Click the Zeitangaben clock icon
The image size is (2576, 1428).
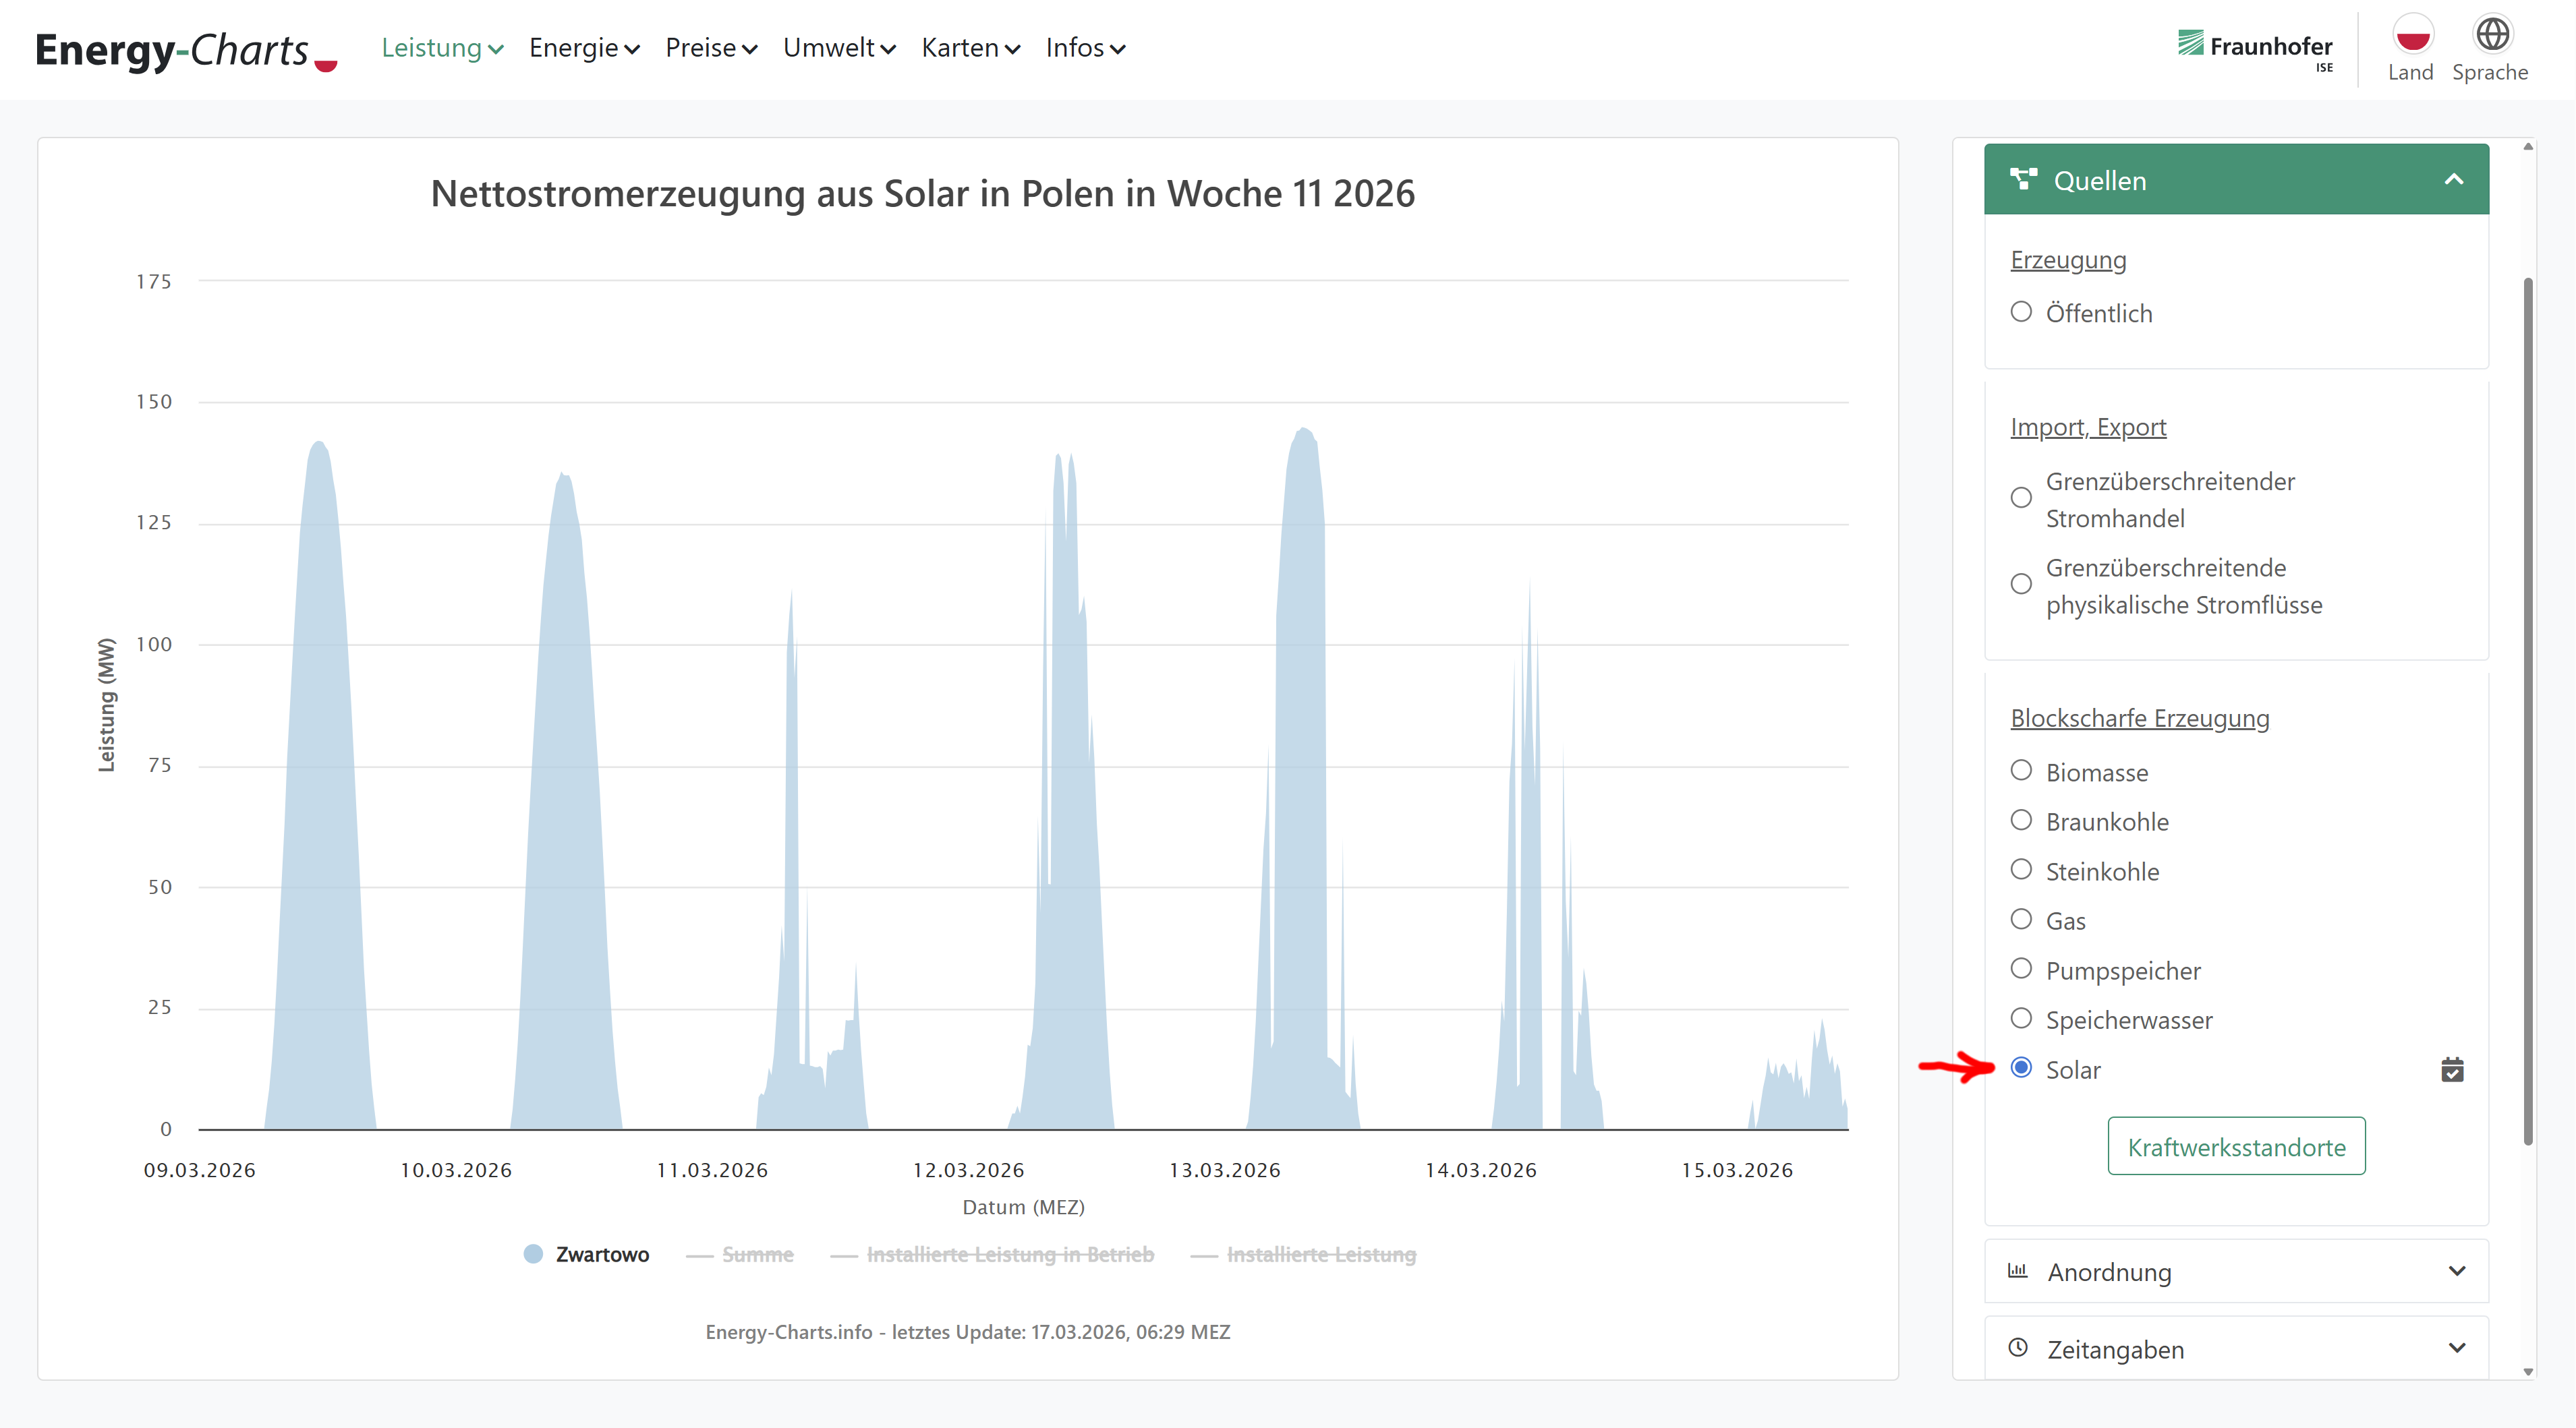[x=2018, y=1348]
